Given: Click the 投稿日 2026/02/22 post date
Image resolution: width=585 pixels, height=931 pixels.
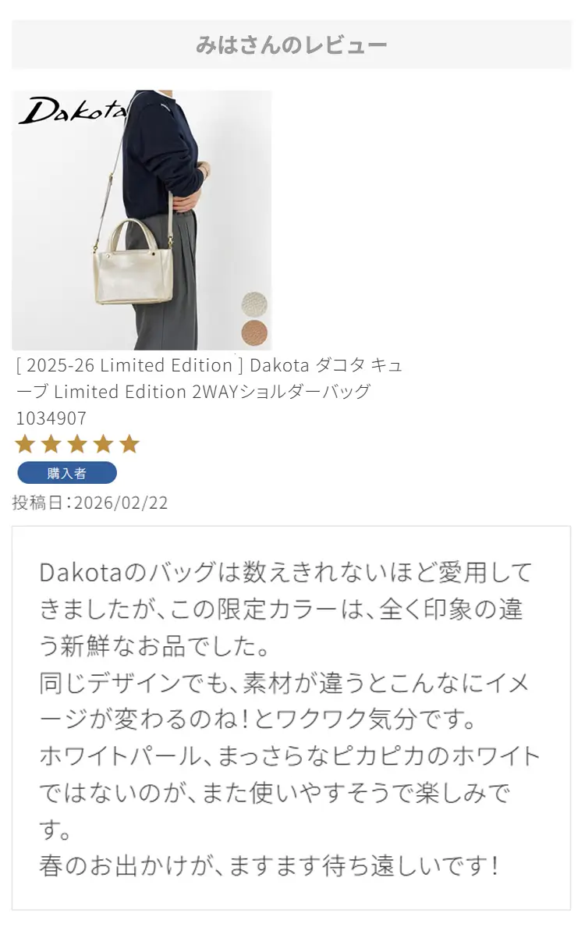Looking at the screenshot, I should tap(90, 503).
